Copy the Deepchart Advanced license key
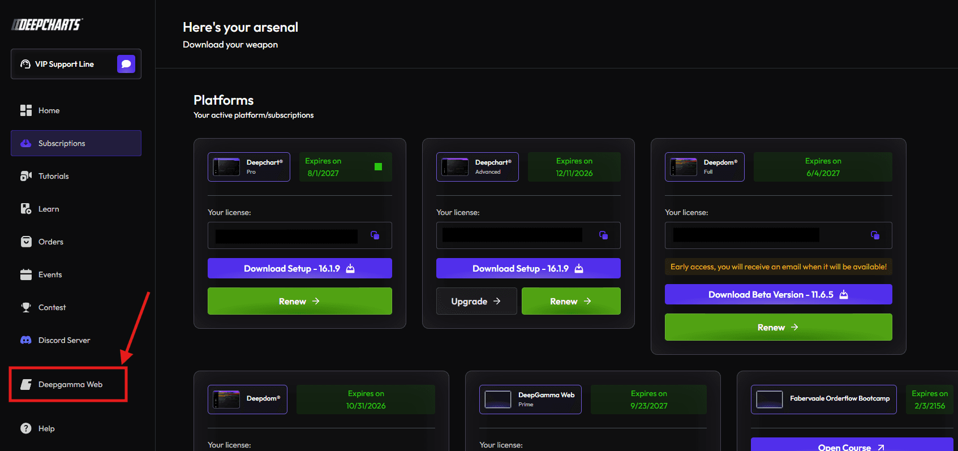The width and height of the screenshot is (958, 451). point(603,235)
